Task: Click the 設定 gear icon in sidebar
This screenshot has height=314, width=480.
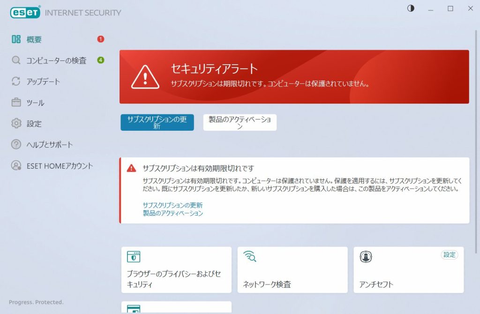Action: pyautogui.click(x=16, y=123)
